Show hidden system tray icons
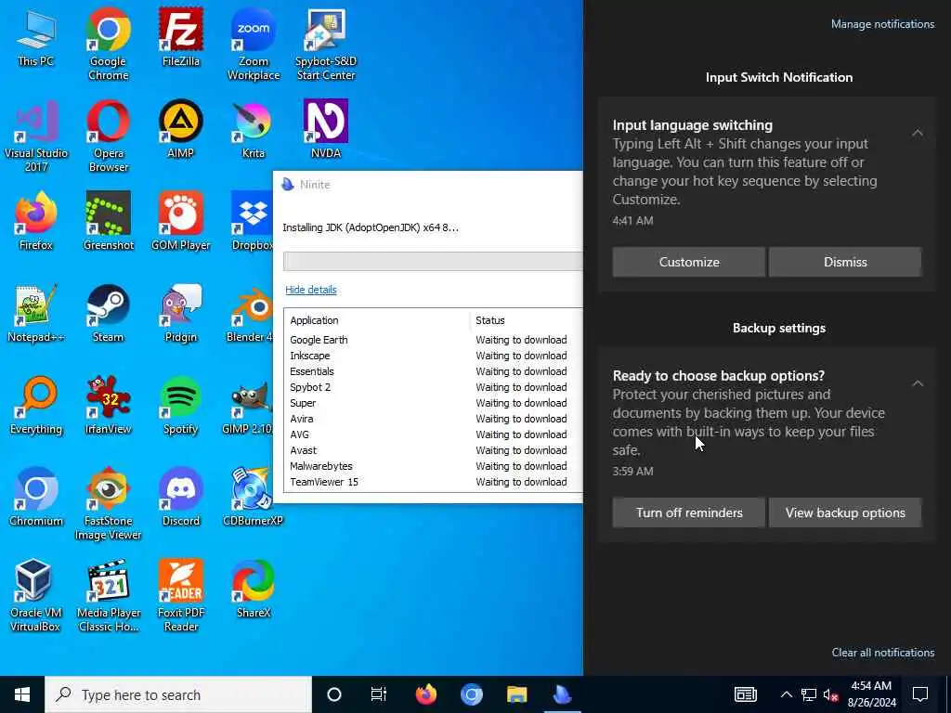951x713 pixels. (x=786, y=694)
